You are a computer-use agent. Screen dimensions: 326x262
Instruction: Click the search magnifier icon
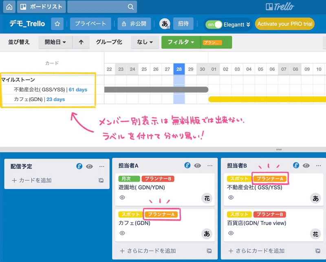click(130, 7)
